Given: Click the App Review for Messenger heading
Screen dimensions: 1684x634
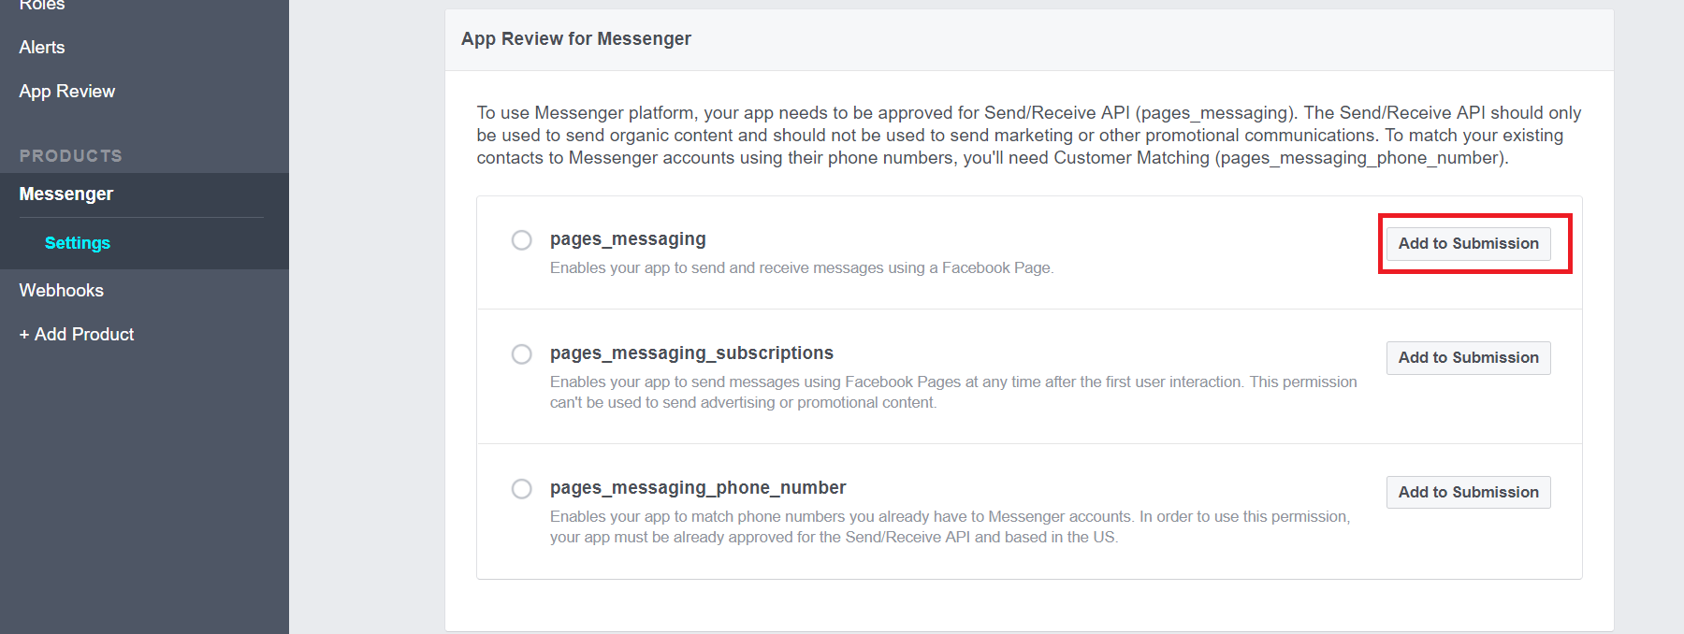Looking at the screenshot, I should [x=576, y=38].
